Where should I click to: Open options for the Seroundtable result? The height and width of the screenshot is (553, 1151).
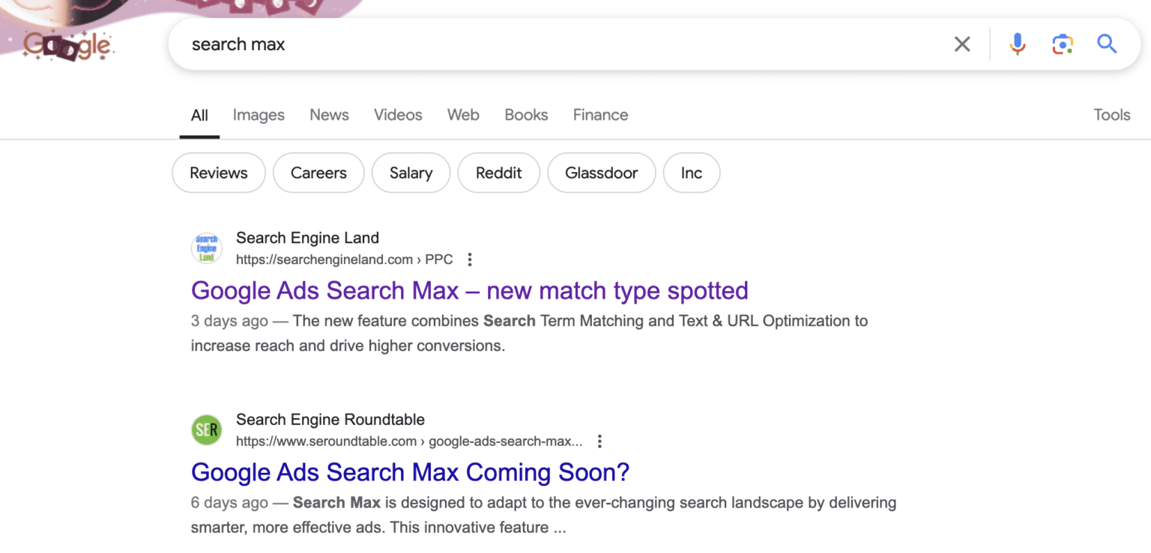[599, 442]
